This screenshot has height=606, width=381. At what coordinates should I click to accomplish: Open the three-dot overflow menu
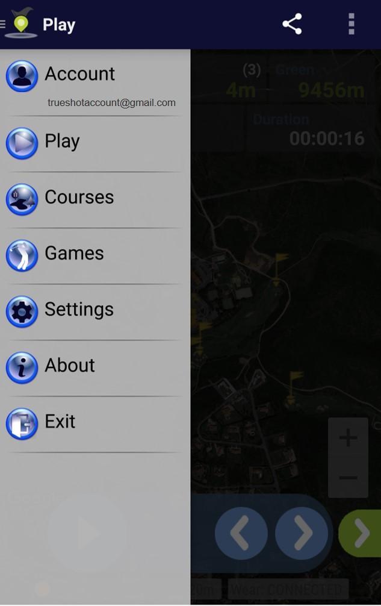[x=352, y=24]
